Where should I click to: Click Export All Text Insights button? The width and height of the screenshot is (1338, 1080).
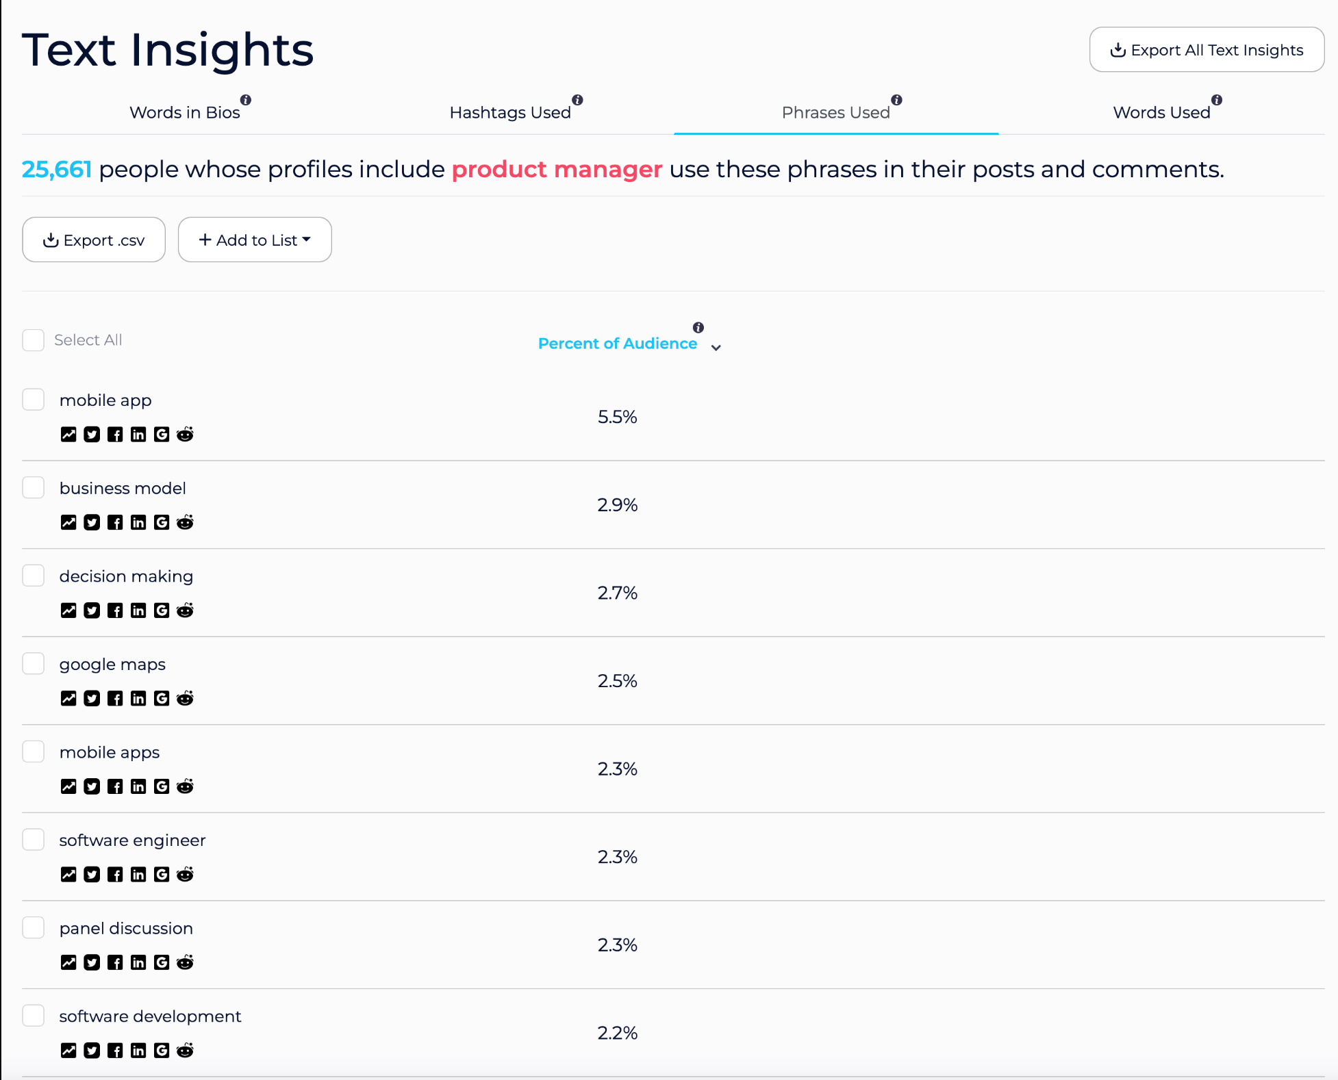[x=1207, y=50]
